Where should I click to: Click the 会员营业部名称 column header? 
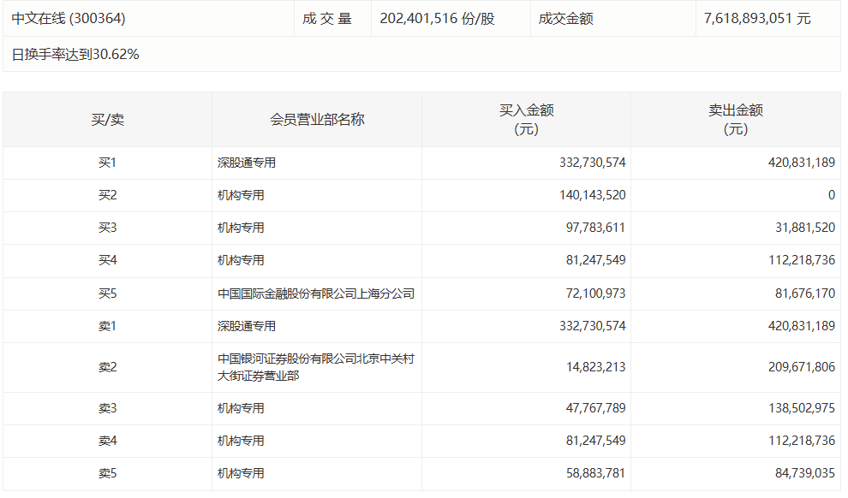317,120
